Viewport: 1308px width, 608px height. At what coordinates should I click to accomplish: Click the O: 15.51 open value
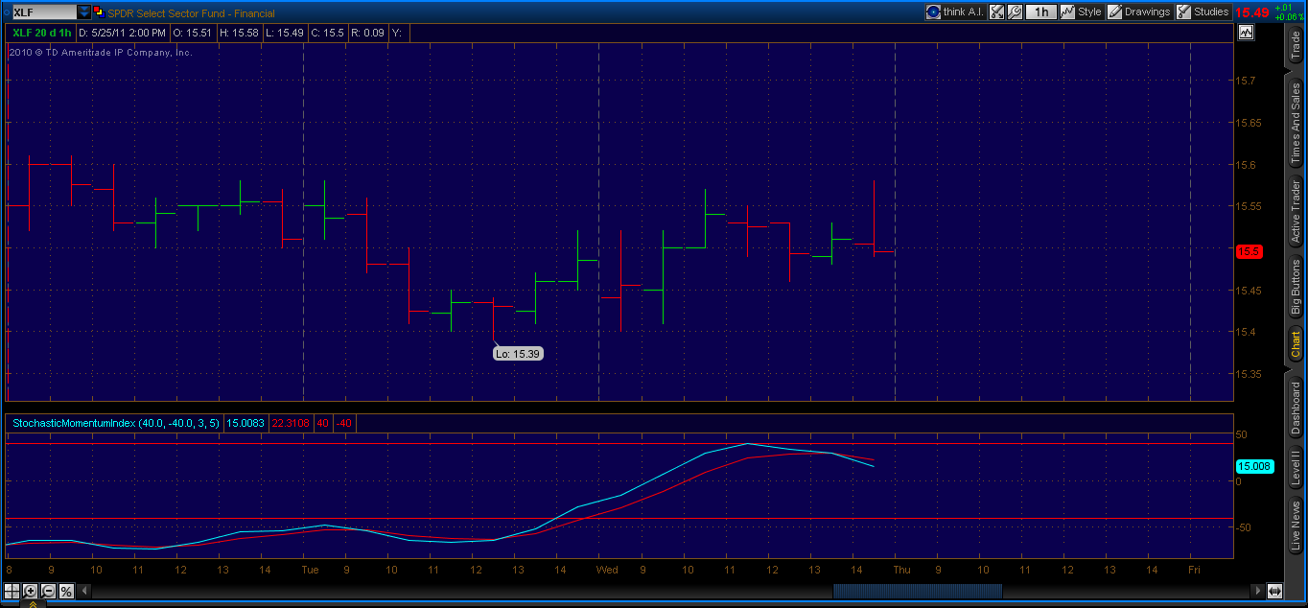(192, 33)
